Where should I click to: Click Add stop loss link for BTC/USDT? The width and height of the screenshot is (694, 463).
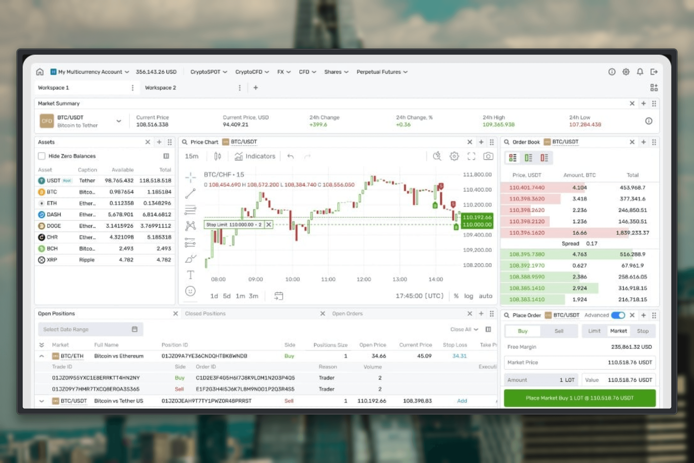462,401
